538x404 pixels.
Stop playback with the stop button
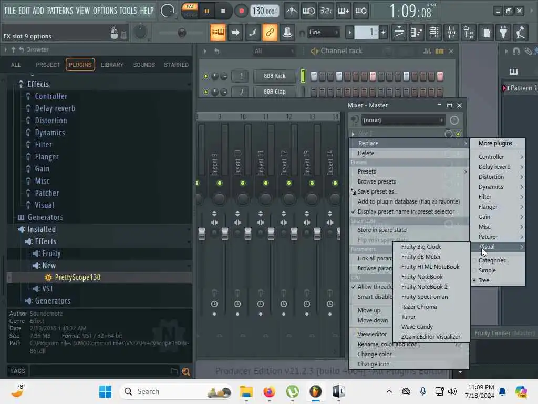[223, 11]
